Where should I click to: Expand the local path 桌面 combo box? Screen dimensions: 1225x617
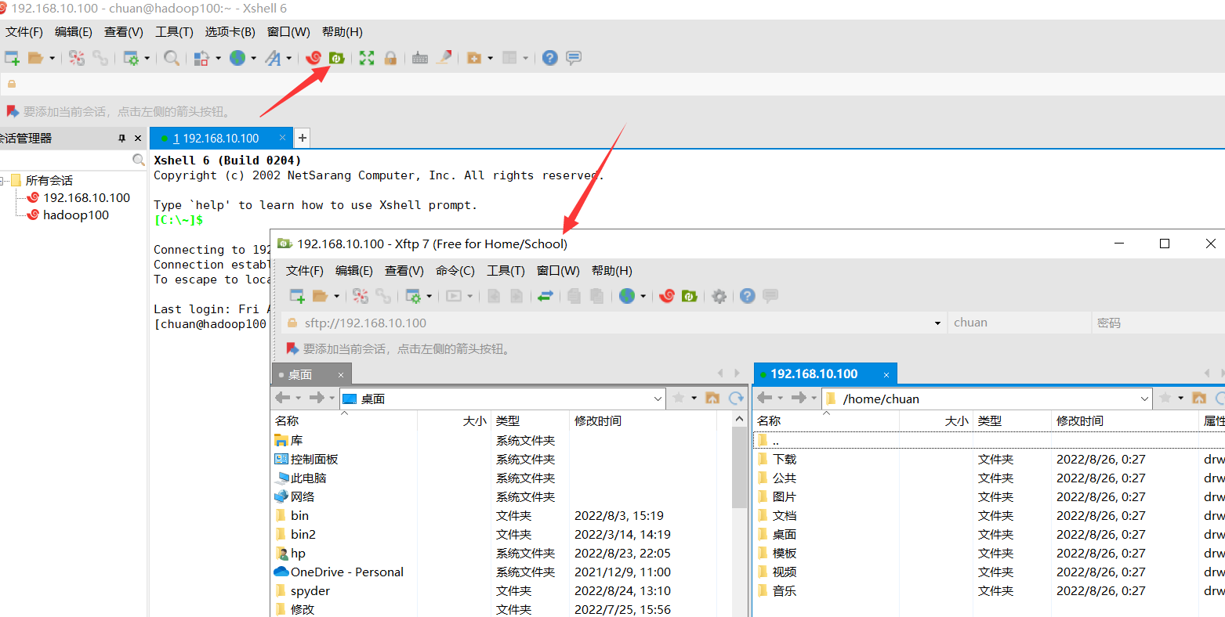tap(658, 399)
